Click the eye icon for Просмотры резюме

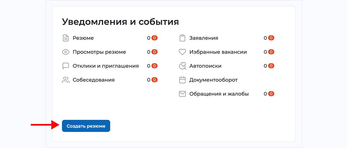pos(66,52)
